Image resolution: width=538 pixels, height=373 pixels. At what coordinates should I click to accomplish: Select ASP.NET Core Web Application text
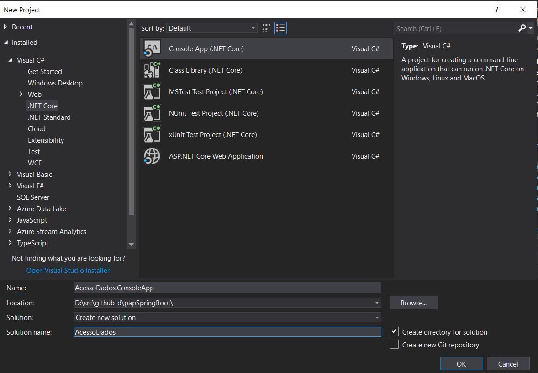(x=216, y=156)
